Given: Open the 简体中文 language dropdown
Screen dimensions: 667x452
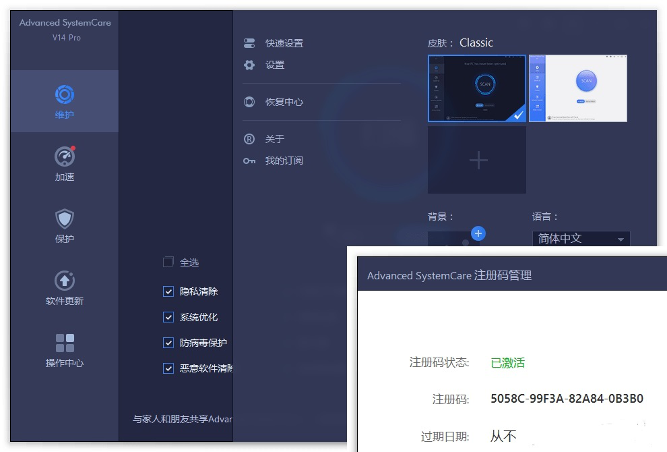Looking at the screenshot, I should [581, 239].
